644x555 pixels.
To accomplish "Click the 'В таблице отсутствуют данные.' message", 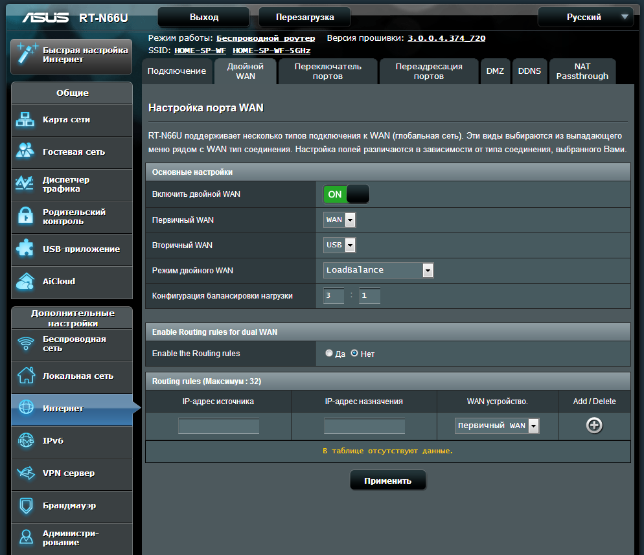I will 387,451.
